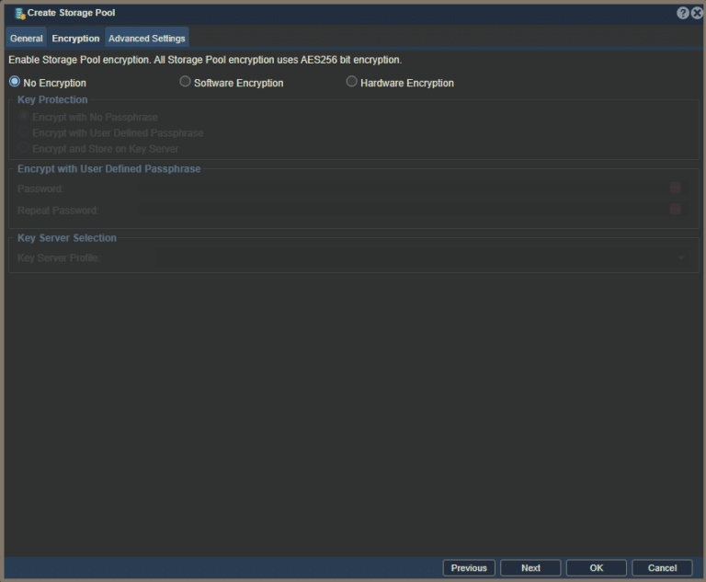Select Encrypt with No Passphrase

click(23, 116)
